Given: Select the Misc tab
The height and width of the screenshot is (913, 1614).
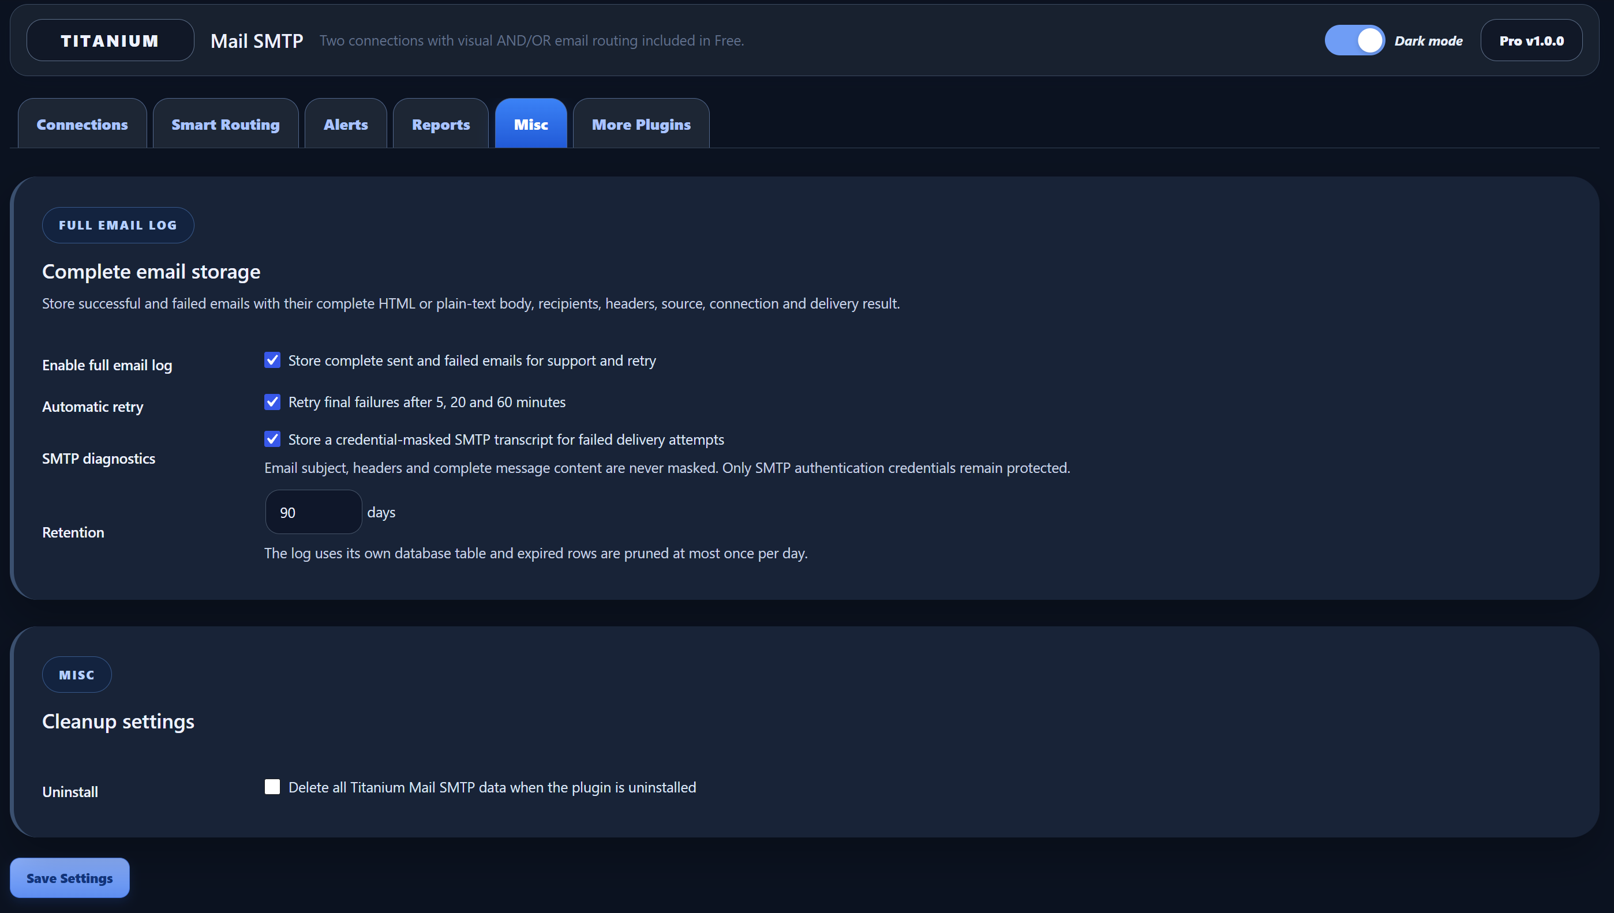Looking at the screenshot, I should [x=531, y=123].
